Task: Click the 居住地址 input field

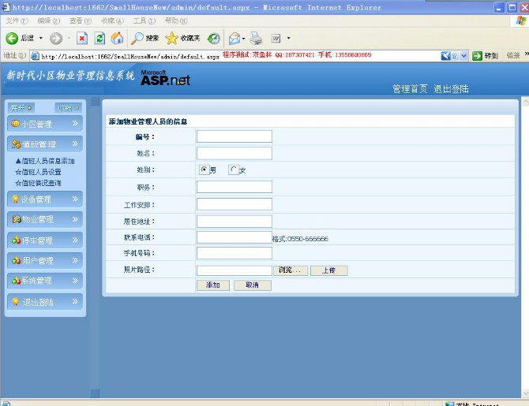Action: 234,222
